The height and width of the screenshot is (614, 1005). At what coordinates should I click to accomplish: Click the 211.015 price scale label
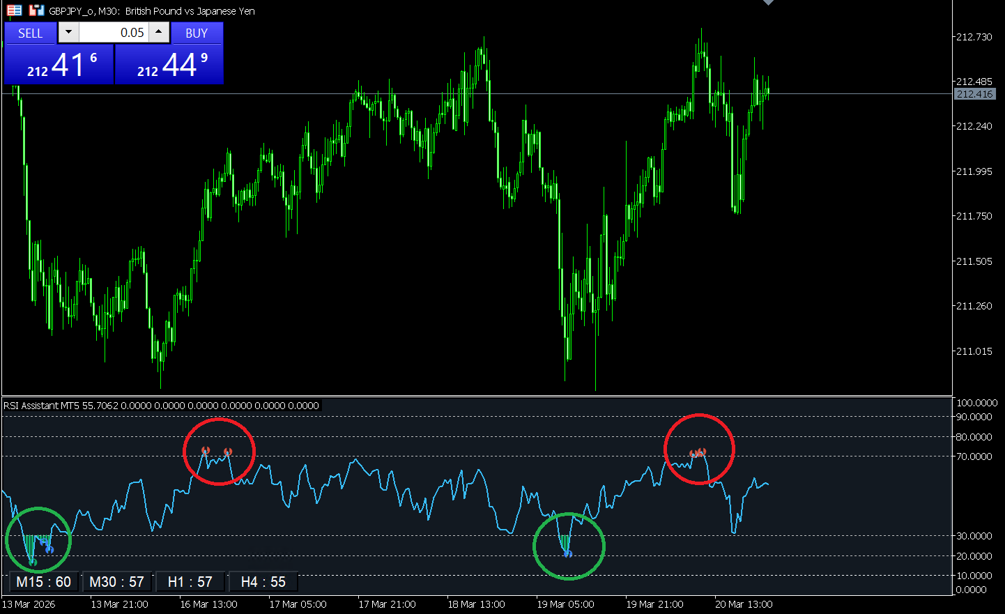point(974,351)
